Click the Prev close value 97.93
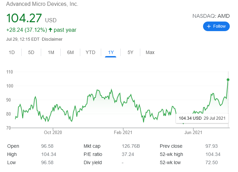 coord(212,146)
